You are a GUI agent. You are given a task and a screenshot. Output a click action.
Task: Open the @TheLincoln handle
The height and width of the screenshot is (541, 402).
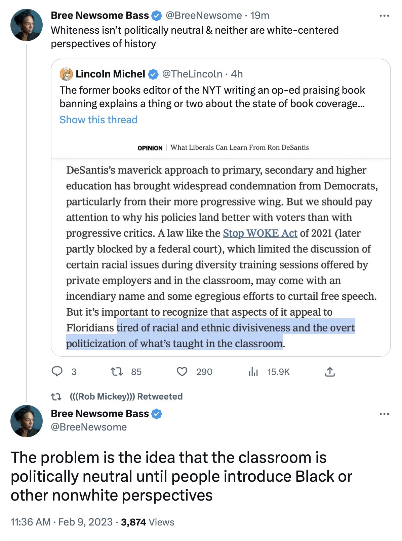pos(192,74)
